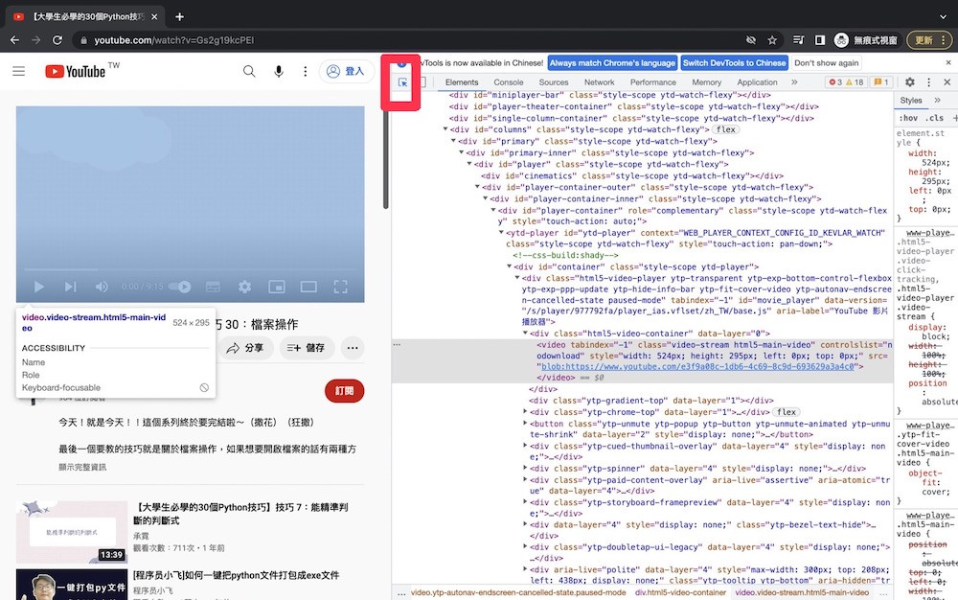This screenshot has width=958, height=600.
Task: Bookmark this page with star icon
Action: click(x=772, y=40)
